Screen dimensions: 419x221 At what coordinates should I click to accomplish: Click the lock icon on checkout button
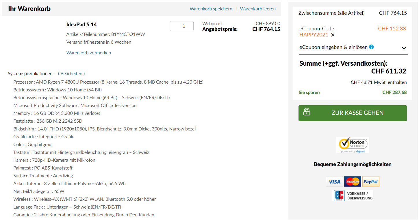click(x=307, y=112)
